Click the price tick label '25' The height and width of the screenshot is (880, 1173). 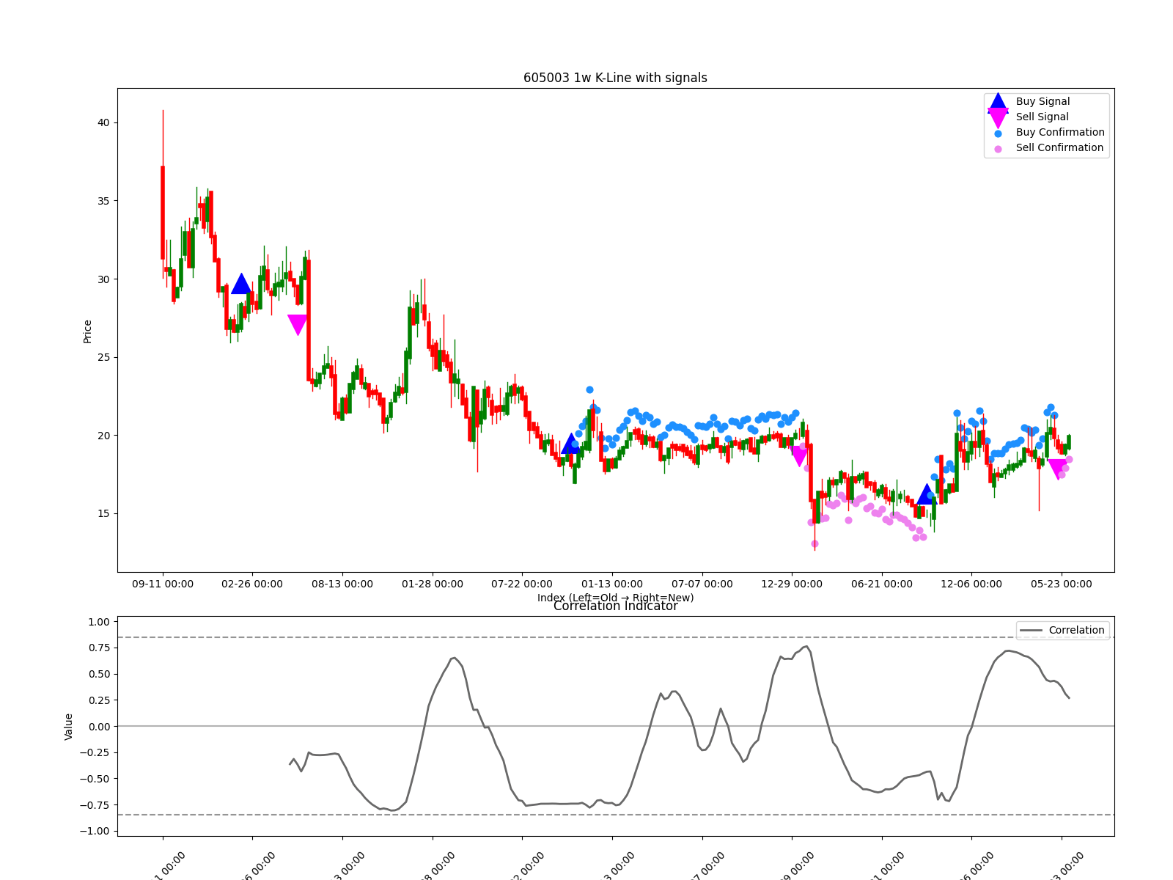coord(103,358)
